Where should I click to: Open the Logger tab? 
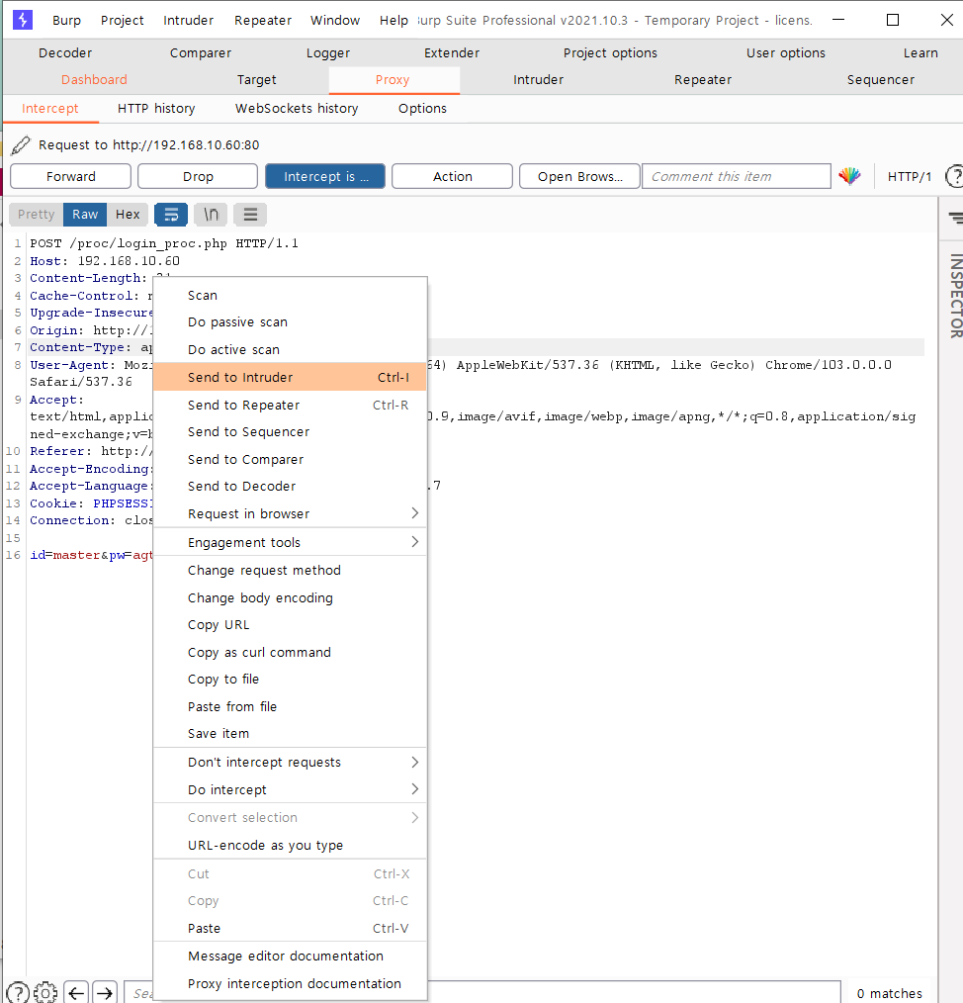click(x=328, y=53)
